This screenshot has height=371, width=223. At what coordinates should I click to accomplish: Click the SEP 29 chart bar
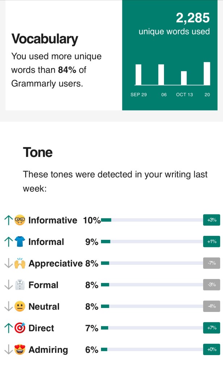(138, 74)
